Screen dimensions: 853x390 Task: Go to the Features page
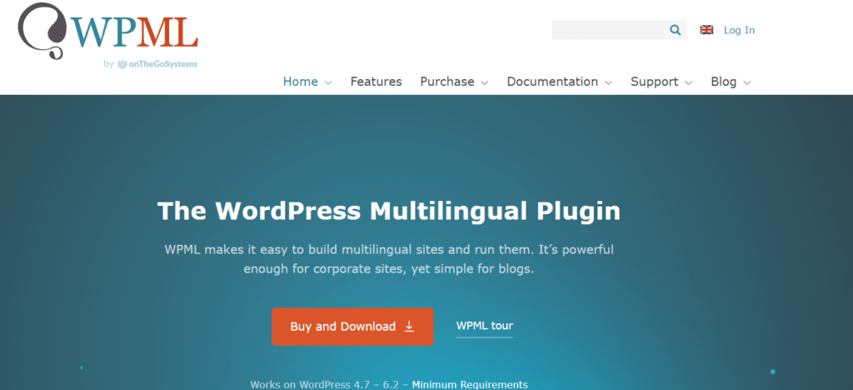coord(376,82)
